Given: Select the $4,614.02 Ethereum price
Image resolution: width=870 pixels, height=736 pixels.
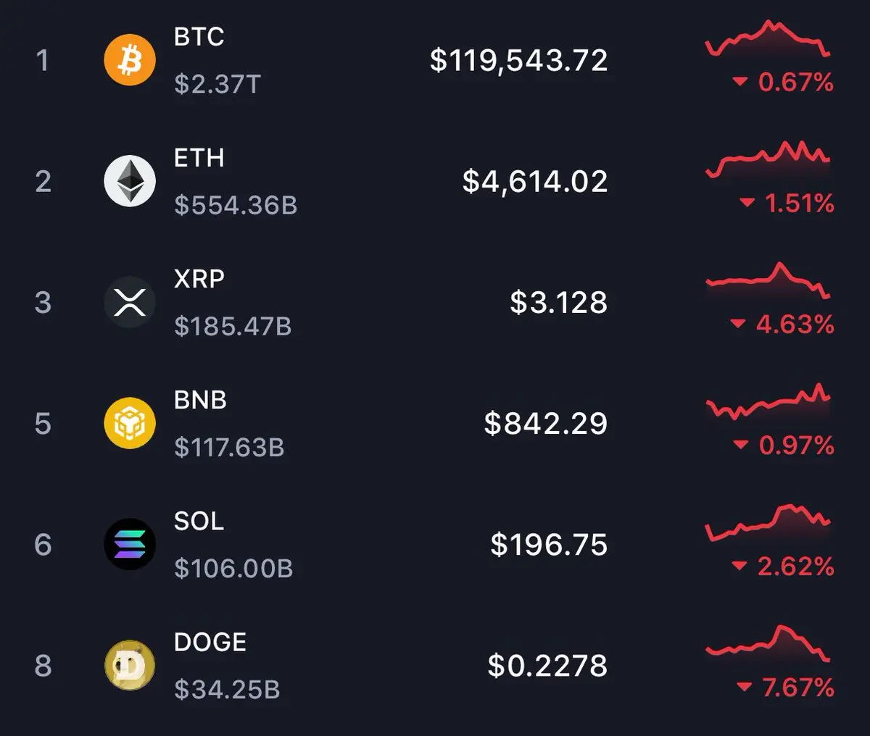Looking at the screenshot, I should click(535, 182).
